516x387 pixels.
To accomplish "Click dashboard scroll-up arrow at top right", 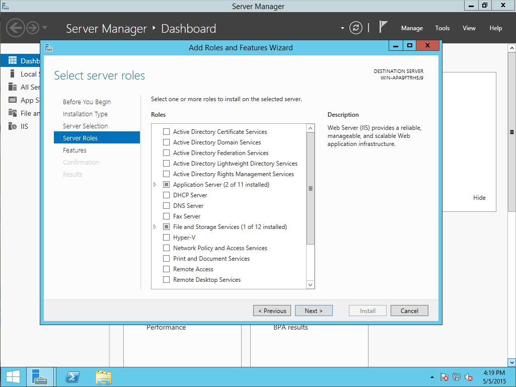I will 512,48.
